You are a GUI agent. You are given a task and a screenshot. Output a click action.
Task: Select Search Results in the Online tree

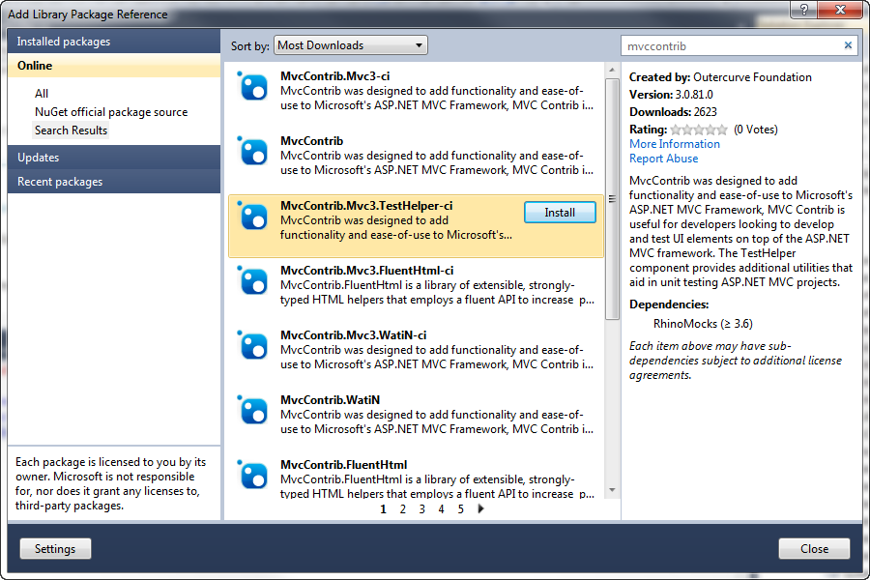71,130
